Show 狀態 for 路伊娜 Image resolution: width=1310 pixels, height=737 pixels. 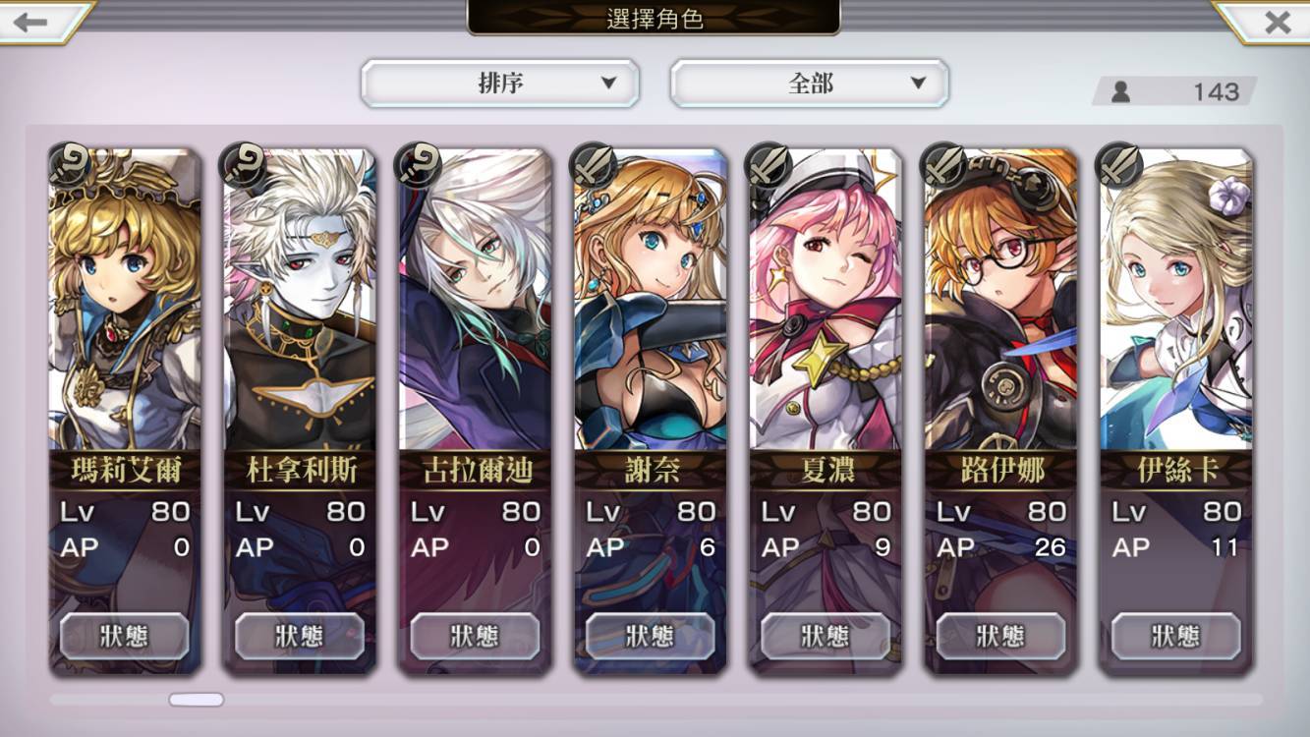coord(1000,636)
